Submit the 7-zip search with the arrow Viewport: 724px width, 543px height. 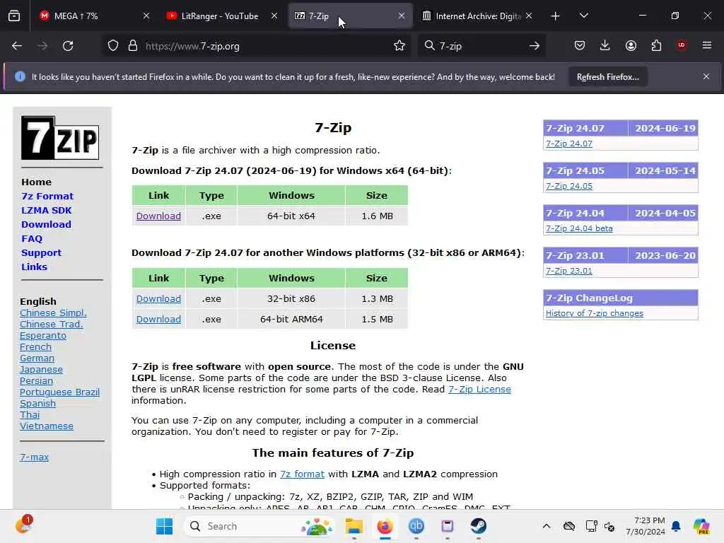point(535,46)
